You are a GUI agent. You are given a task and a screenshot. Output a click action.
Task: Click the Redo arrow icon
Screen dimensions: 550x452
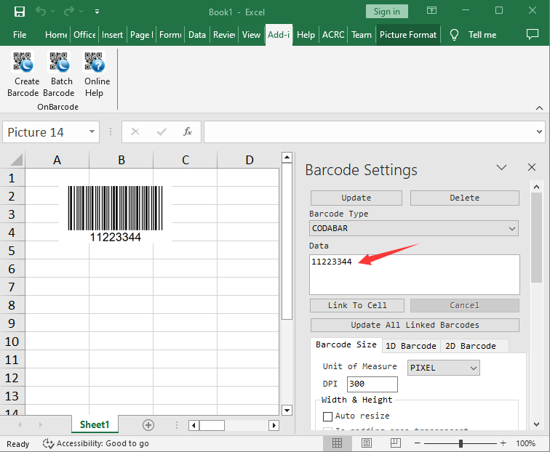(68, 12)
